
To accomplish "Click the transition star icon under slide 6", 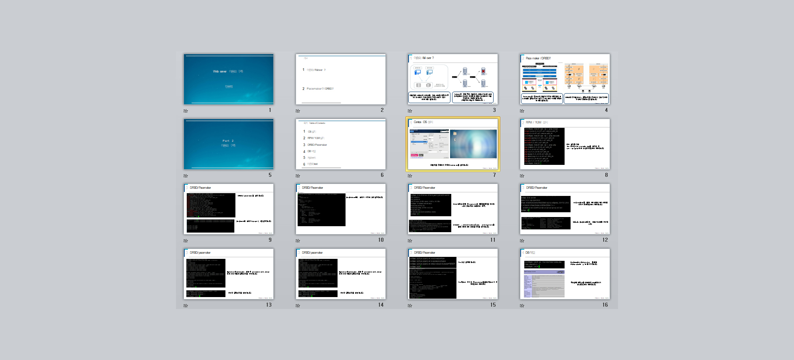I will point(298,176).
